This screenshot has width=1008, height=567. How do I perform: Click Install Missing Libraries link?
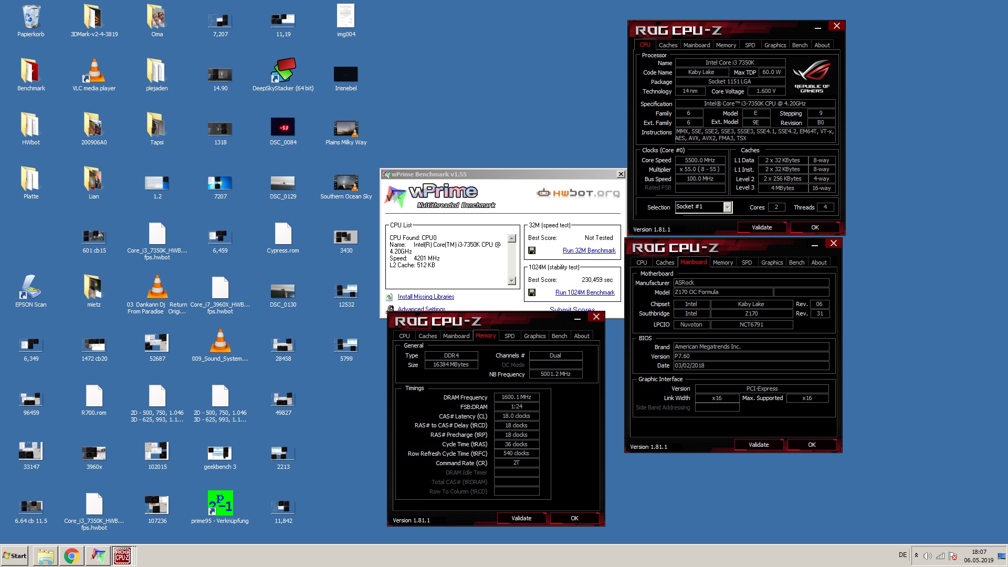click(x=426, y=297)
